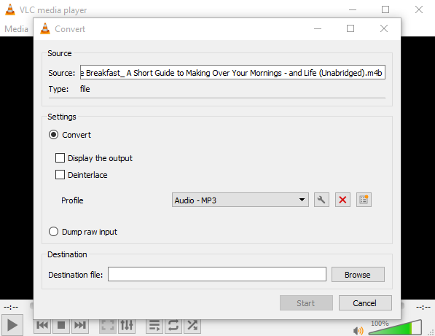The width and height of the screenshot is (435, 336).
Task: Click the Cancel button
Action: pos(365,302)
